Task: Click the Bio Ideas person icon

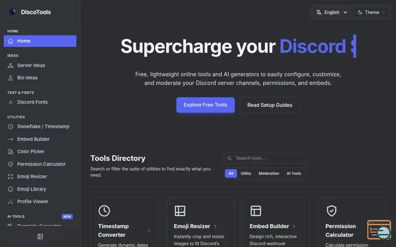Action: point(10,78)
